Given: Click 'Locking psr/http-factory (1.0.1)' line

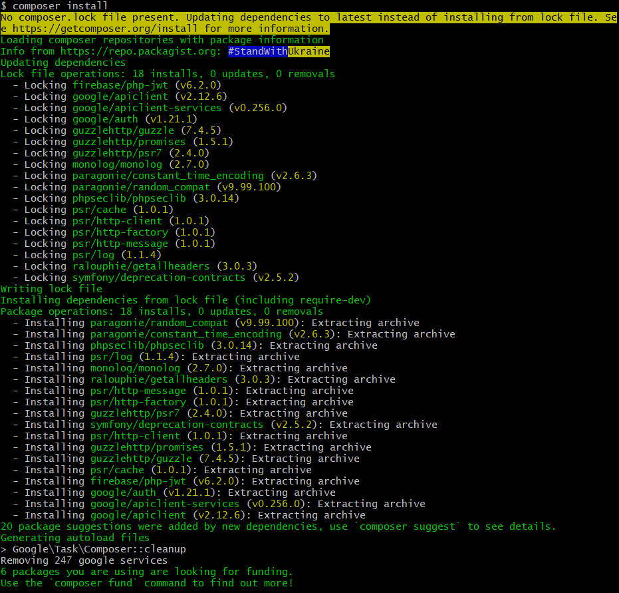Looking at the screenshot, I should click(x=114, y=233).
